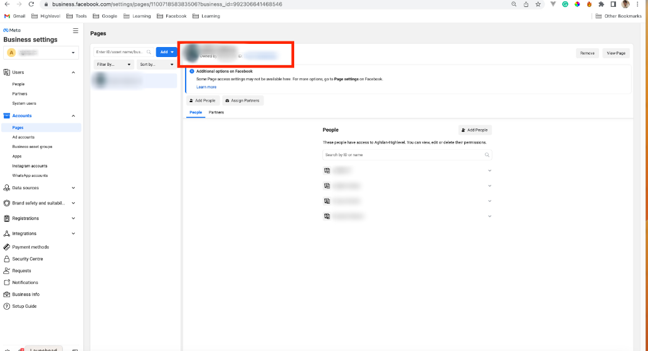
Task: Open the Setup Guide help icon
Action: 7,306
